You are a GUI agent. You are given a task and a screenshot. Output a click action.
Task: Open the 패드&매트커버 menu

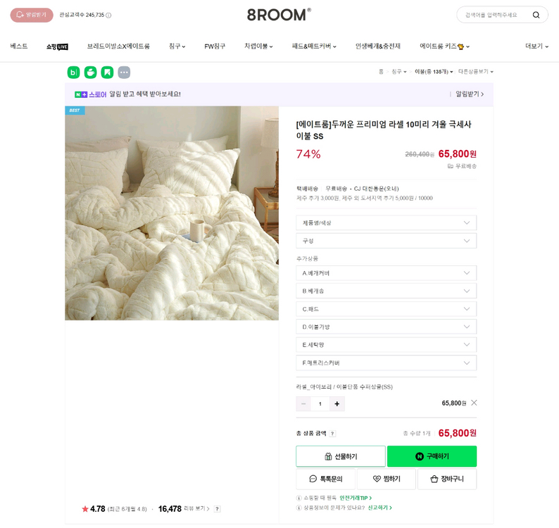pos(314,46)
